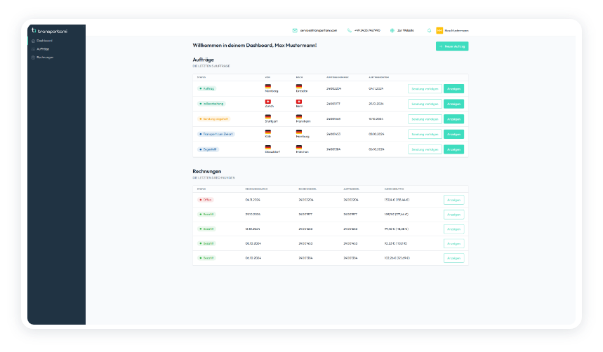Screen dimensions: 603x352
Task: Open notifications bell
Action: click(x=429, y=30)
